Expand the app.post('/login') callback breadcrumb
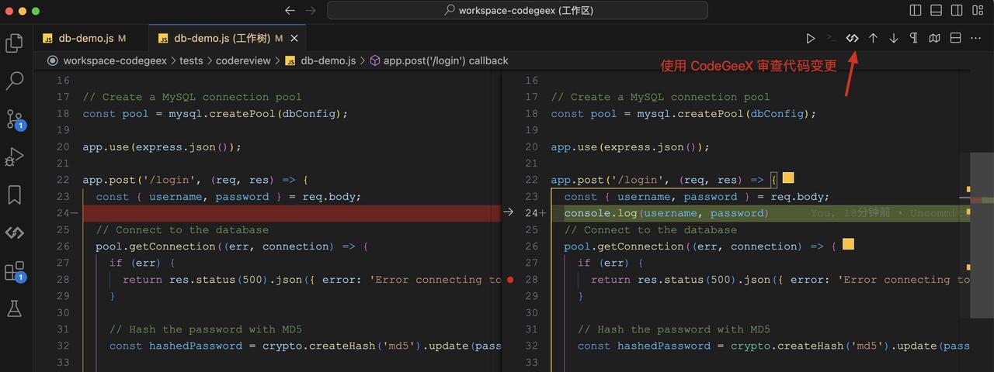 coord(445,60)
